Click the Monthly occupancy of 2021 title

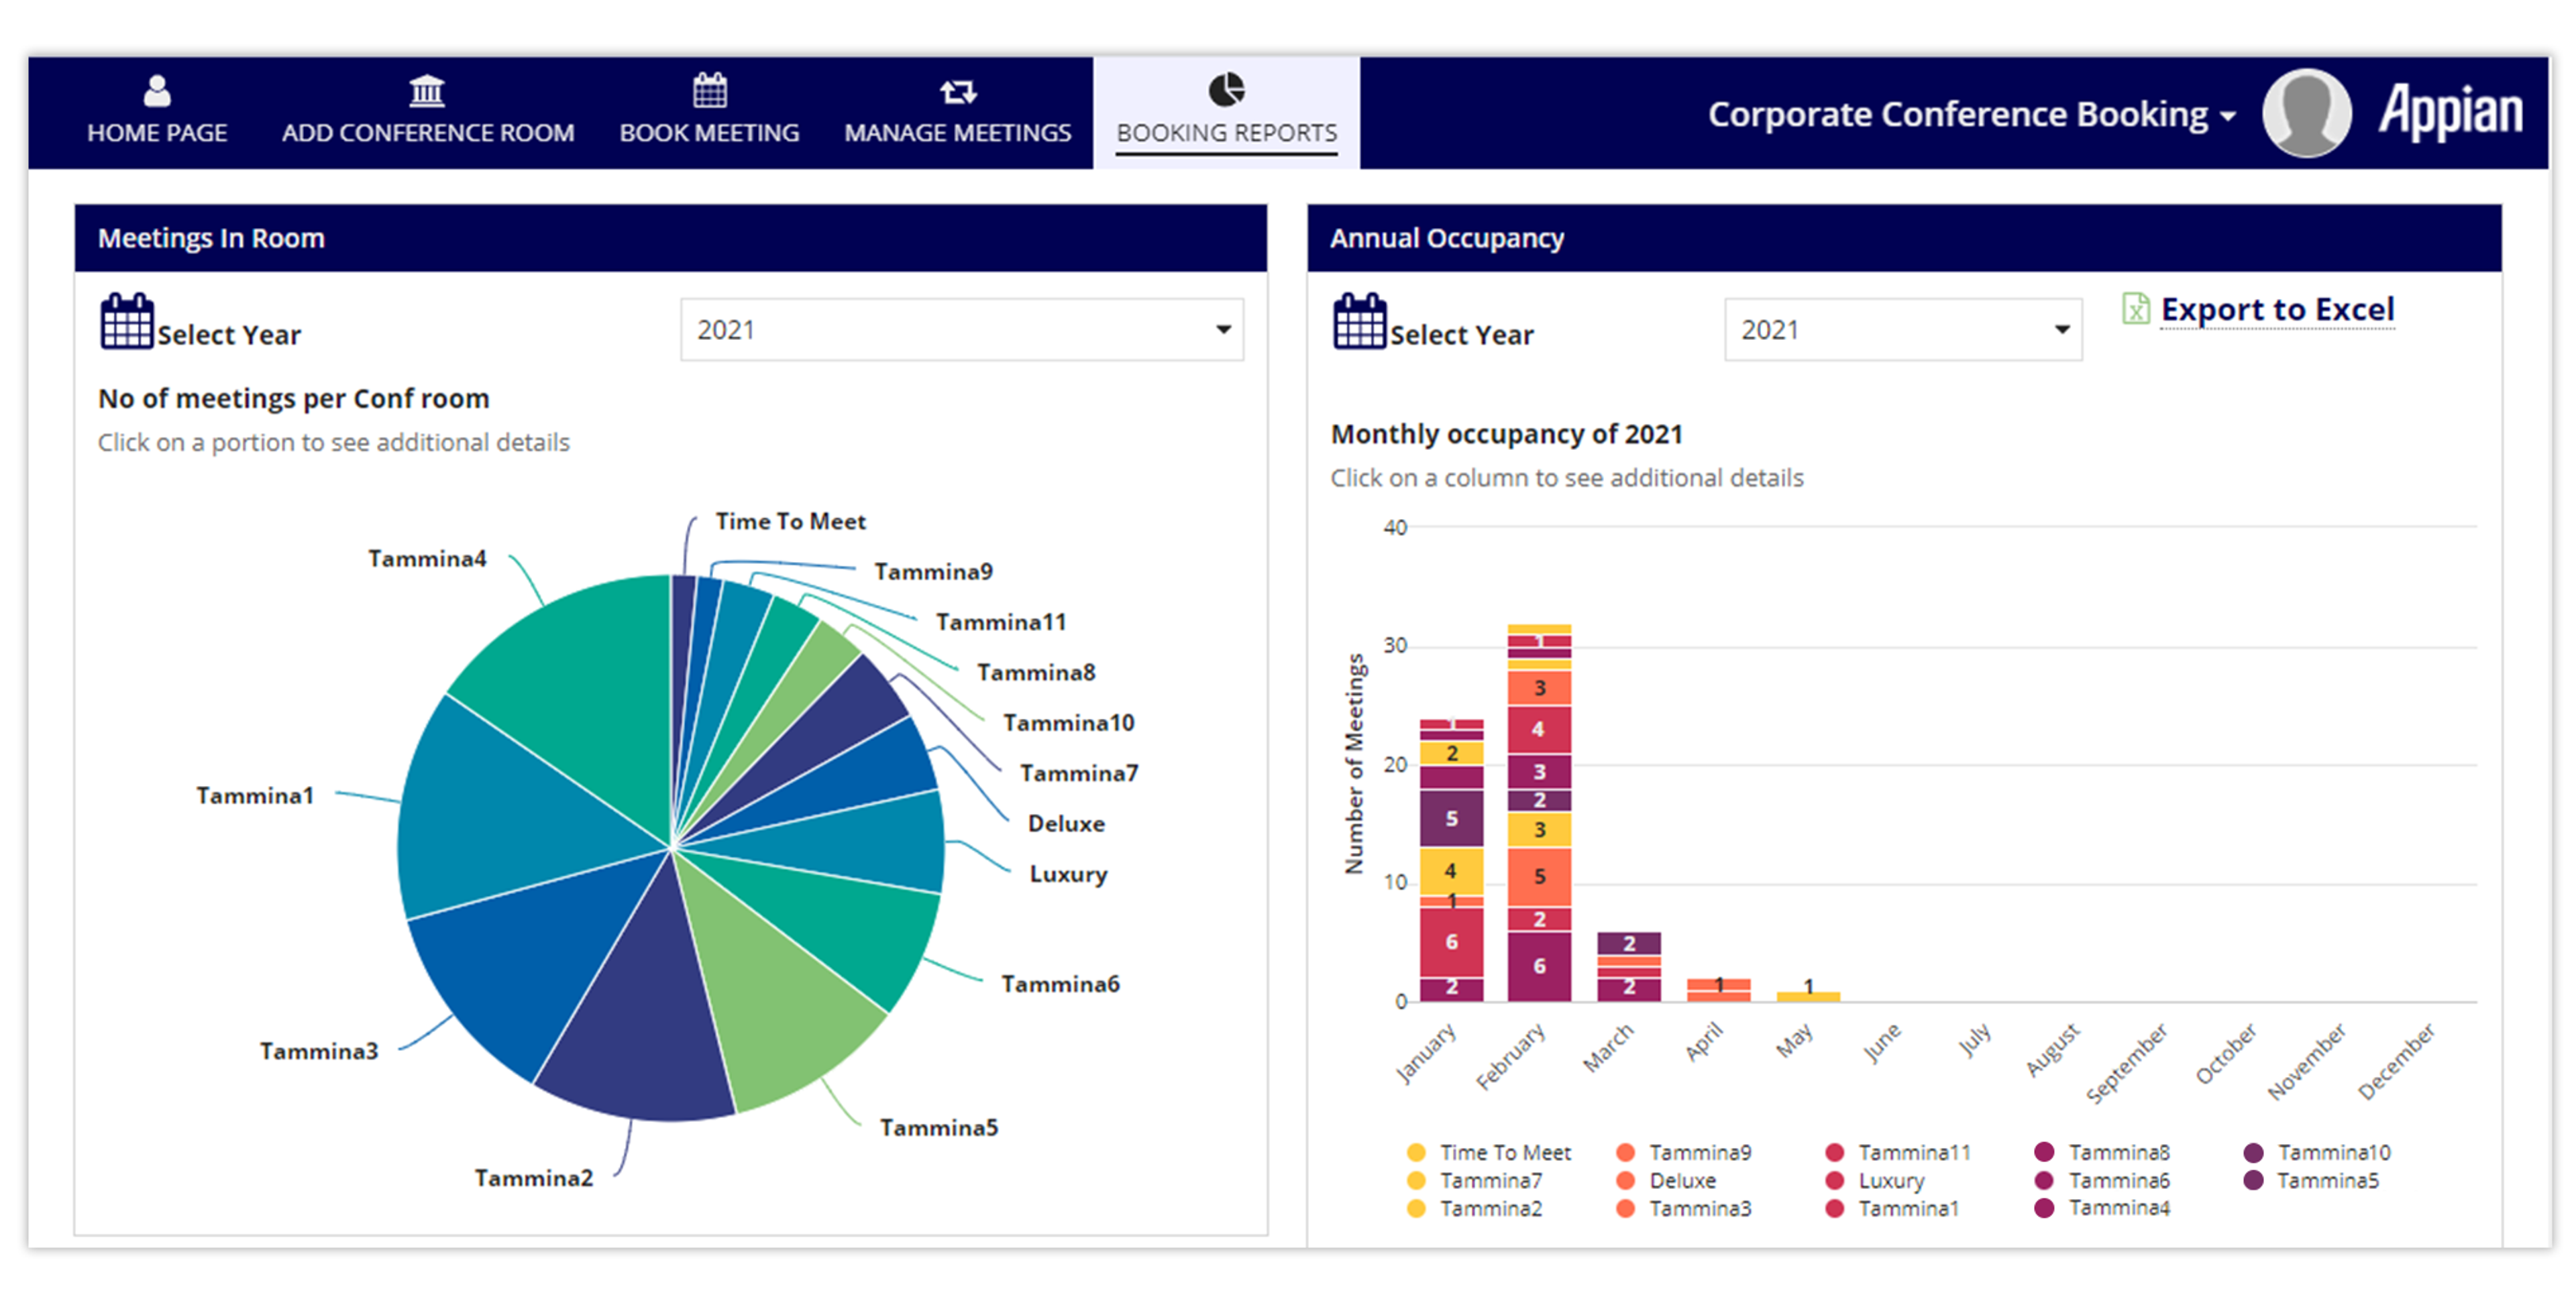(x=1506, y=434)
